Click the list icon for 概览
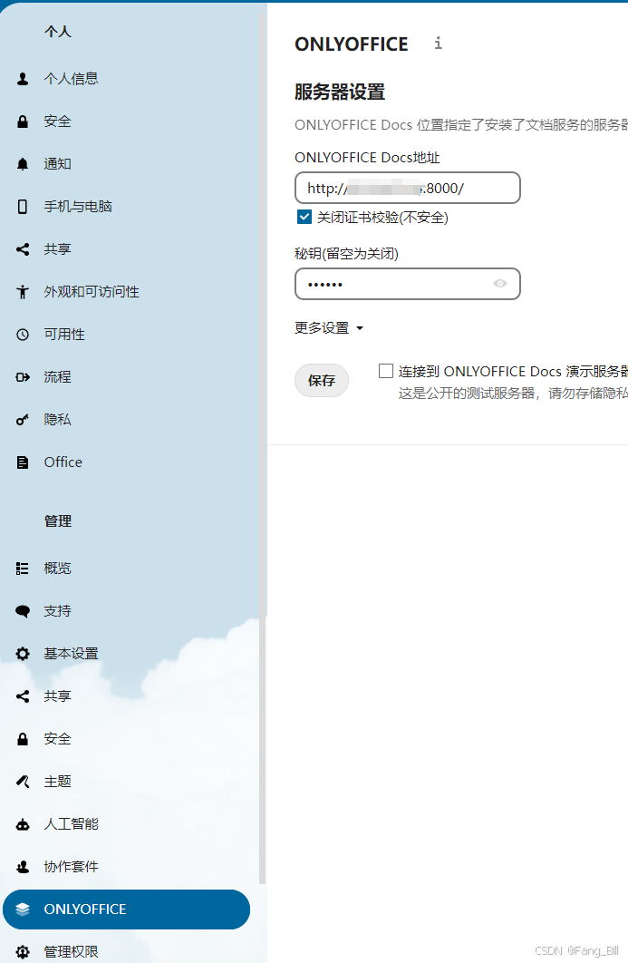This screenshot has width=628, height=963. click(23, 569)
